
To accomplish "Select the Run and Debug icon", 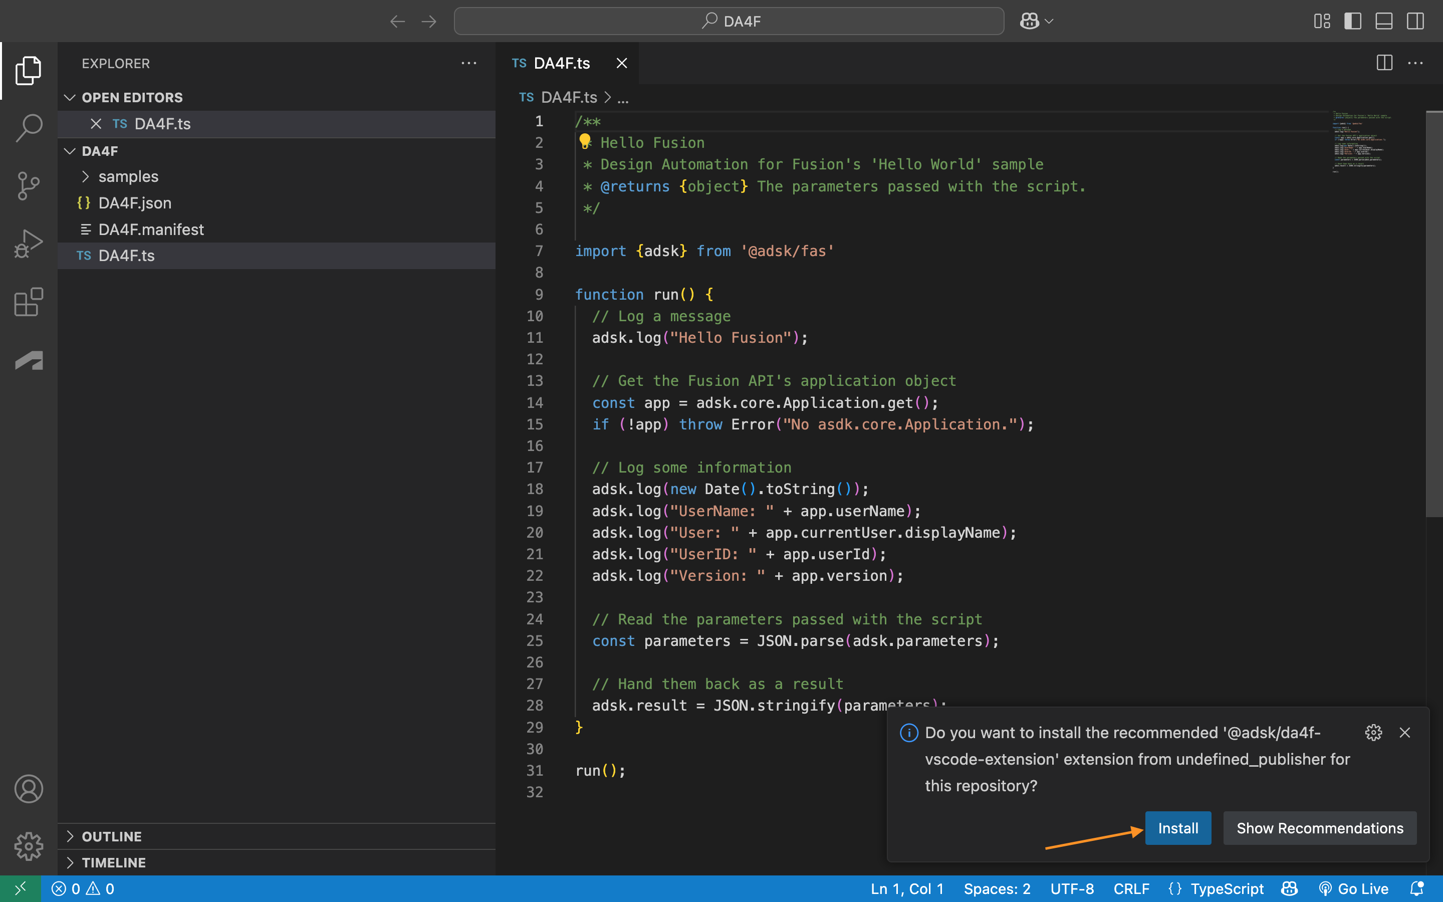I will tap(28, 243).
